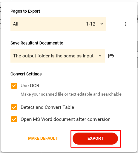Click the 1-12 page range value

coord(91,24)
